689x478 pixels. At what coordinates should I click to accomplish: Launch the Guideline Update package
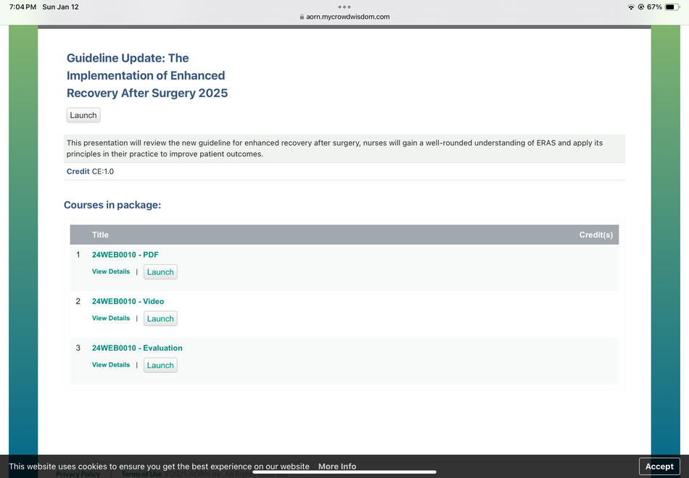pyautogui.click(x=83, y=115)
